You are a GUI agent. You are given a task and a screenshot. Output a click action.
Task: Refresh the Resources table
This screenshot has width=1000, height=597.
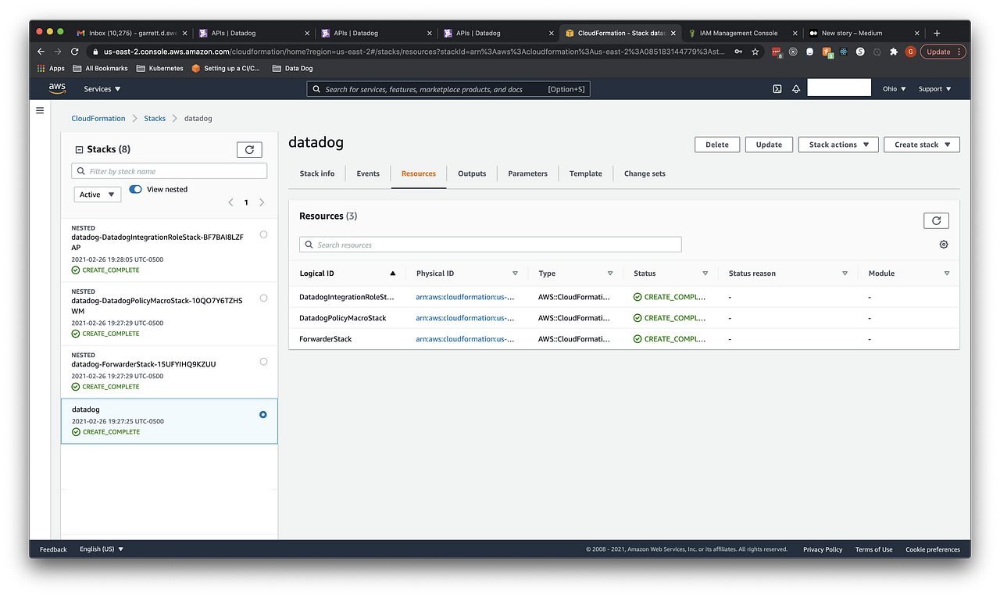point(936,220)
